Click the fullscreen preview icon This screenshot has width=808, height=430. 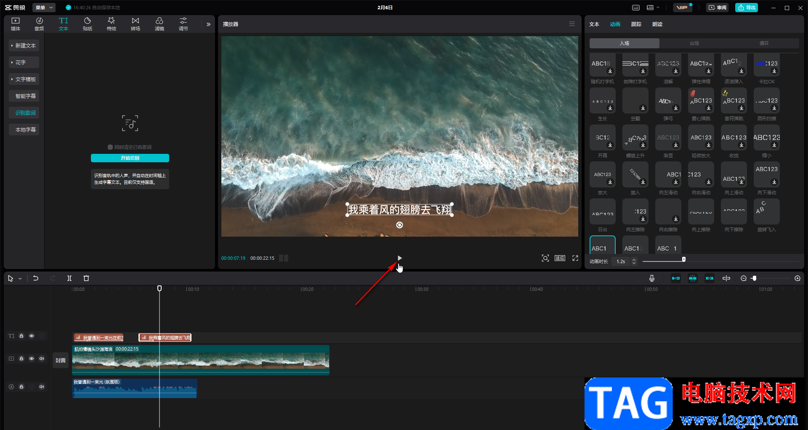click(575, 258)
